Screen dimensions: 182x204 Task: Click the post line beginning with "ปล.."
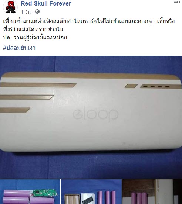[35, 38]
